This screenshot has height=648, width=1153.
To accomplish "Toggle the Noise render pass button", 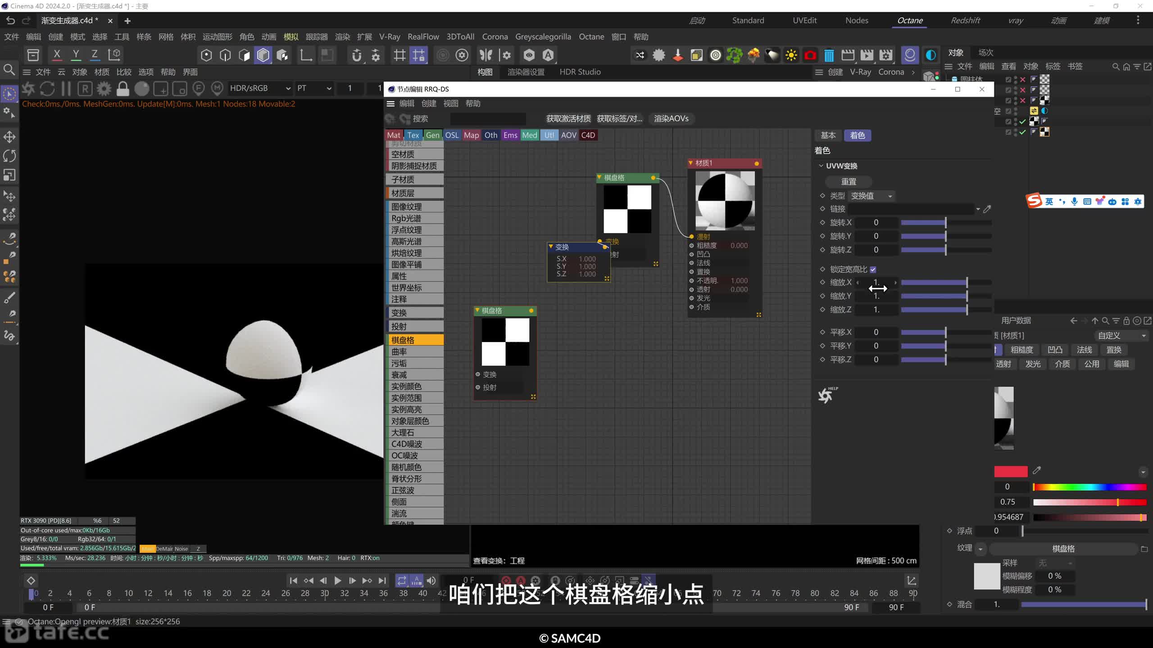I will pos(181,549).
